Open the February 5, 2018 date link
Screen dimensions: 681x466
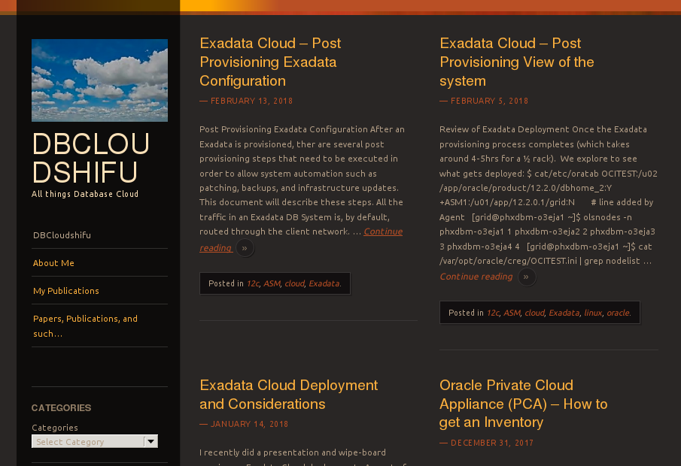[x=489, y=101]
